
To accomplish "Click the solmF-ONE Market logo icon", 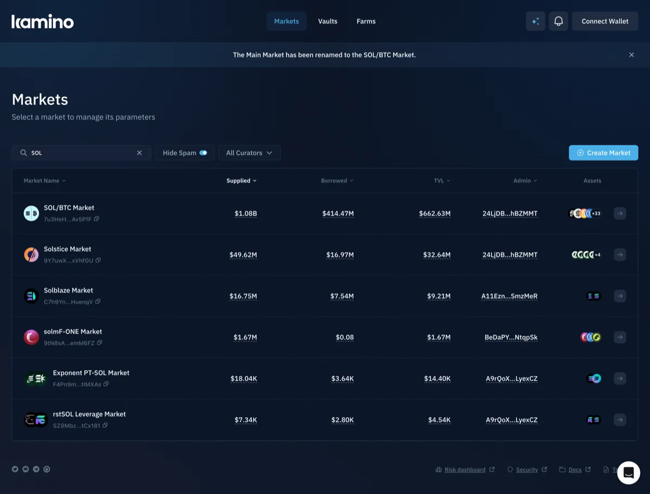I will (31, 337).
